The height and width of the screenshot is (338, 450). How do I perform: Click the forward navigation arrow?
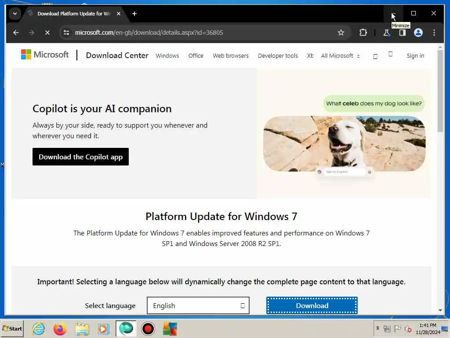pos(32,33)
